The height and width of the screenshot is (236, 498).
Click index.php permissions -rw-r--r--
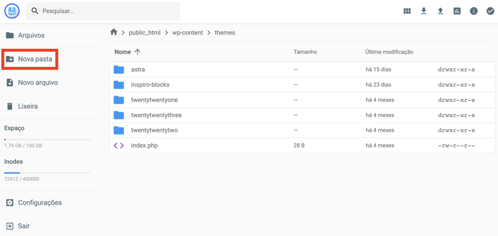[456, 145]
